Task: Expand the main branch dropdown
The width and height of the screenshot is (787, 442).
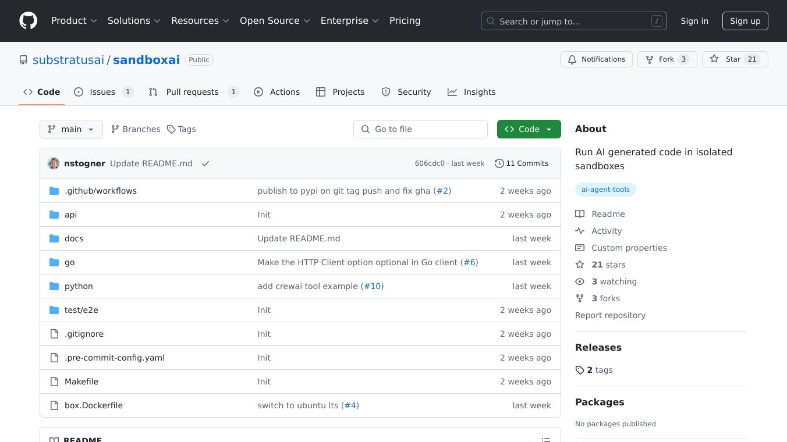Action: (x=71, y=129)
